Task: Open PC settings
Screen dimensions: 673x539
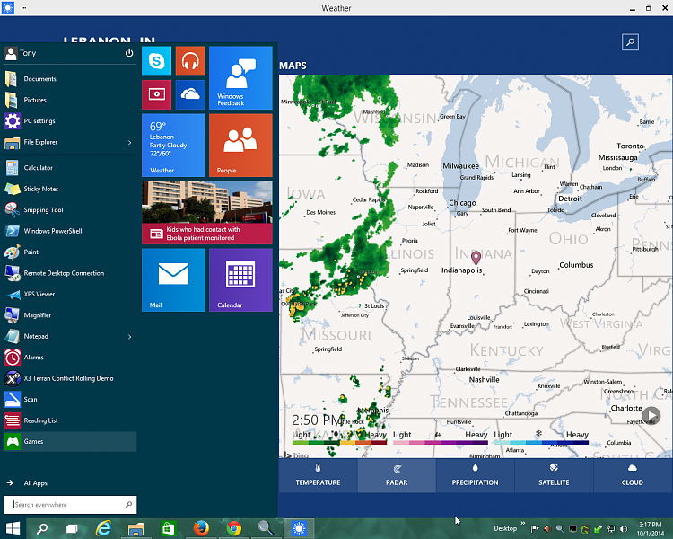Action: pos(70,120)
